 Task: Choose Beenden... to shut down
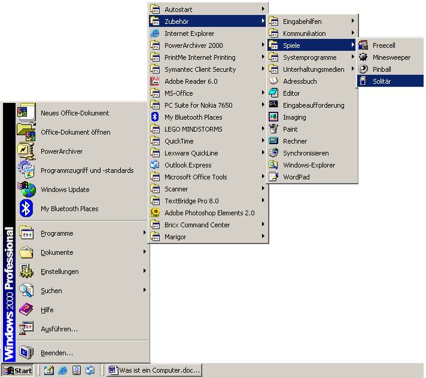[x=82, y=352]
